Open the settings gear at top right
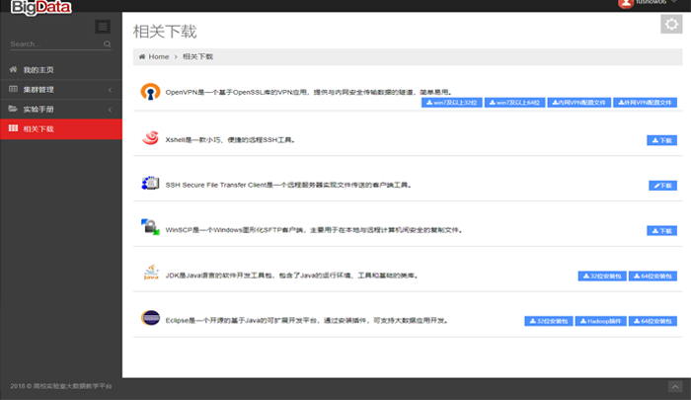 pos(670,26)
